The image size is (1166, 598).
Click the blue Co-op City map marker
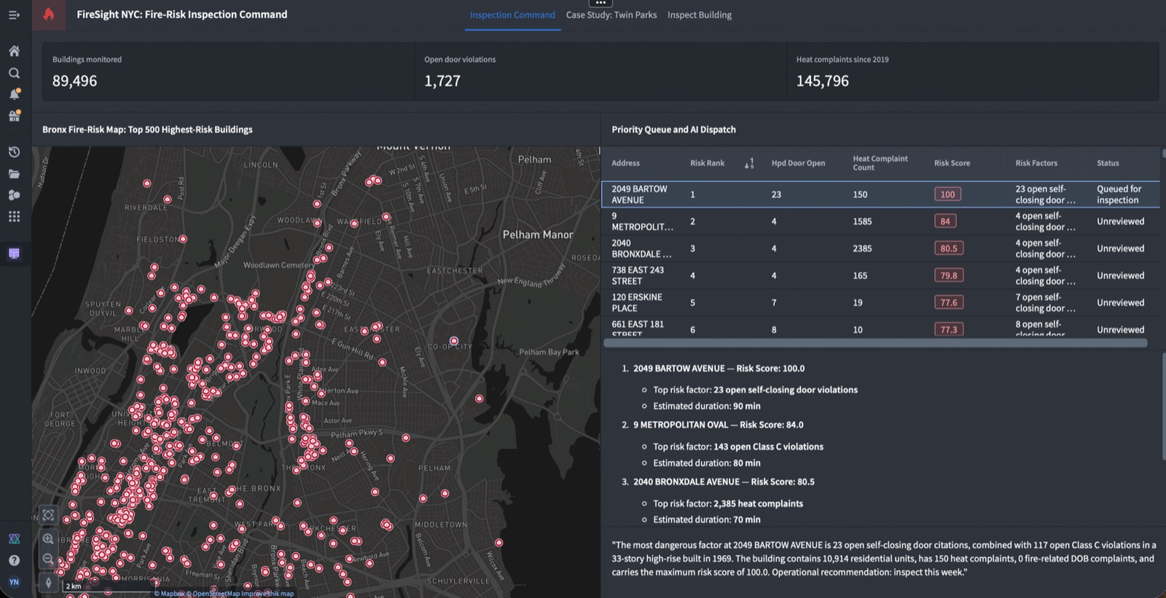(454, 341)
